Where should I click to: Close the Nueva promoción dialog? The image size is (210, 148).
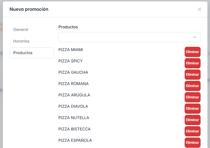point(199,9)
